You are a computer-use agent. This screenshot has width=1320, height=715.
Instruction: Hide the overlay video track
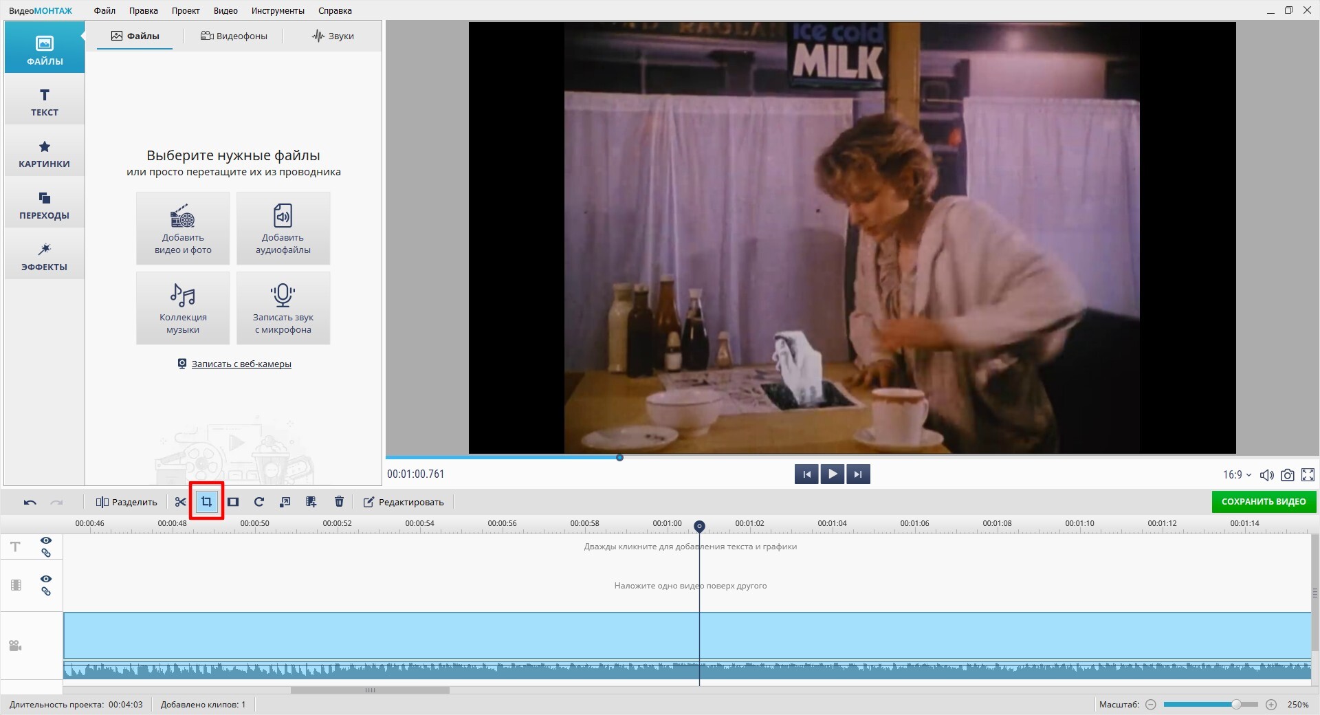tap(46, 579)
